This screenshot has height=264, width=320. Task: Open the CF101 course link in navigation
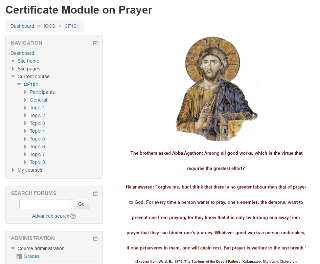31,84
